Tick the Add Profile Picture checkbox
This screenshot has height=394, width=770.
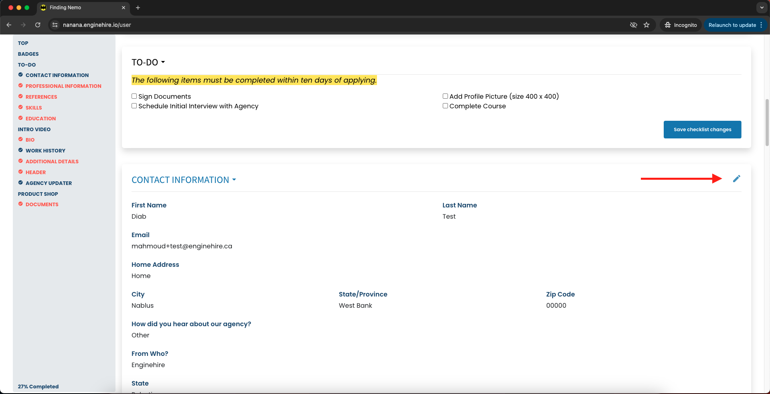[x=445, y=96]
